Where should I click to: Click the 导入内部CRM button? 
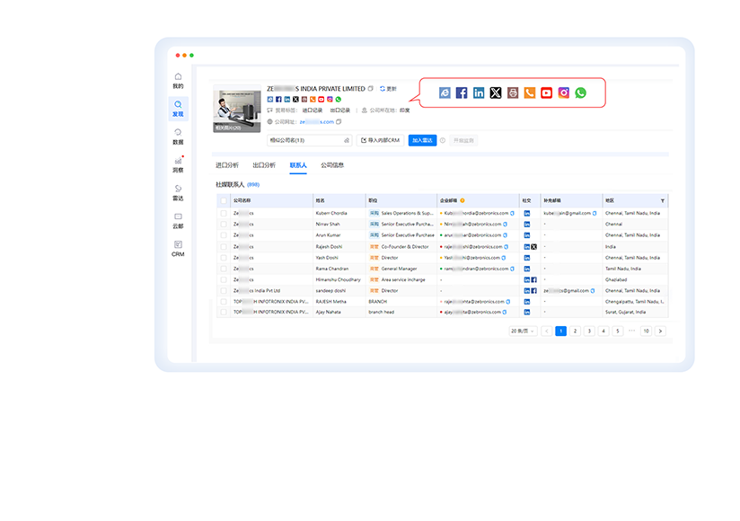[381, 140]
